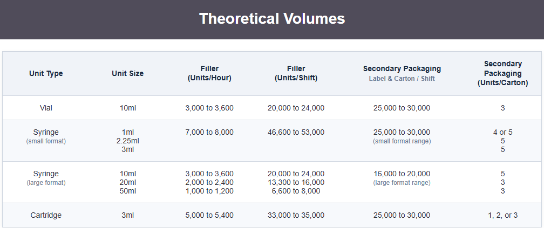544x228 pixels.
Task: Click the 2.25ml unit size
Action: [128, 141]
